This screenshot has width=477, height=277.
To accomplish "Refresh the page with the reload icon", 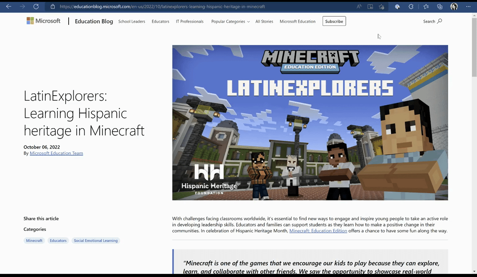I will 36,7.
